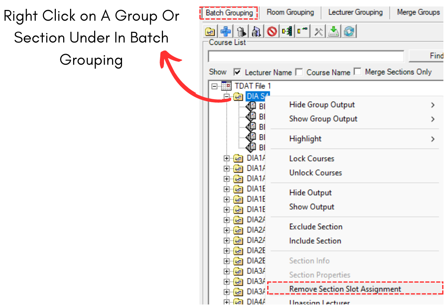
Task: Open the Hide Group Output submenu
Action: [x=322, y=105]
